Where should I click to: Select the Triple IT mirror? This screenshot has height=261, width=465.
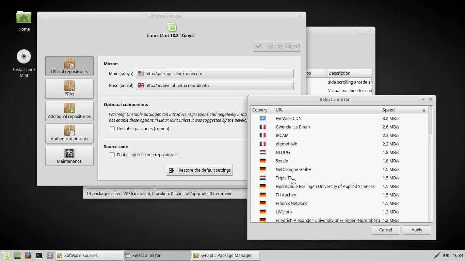339,178
